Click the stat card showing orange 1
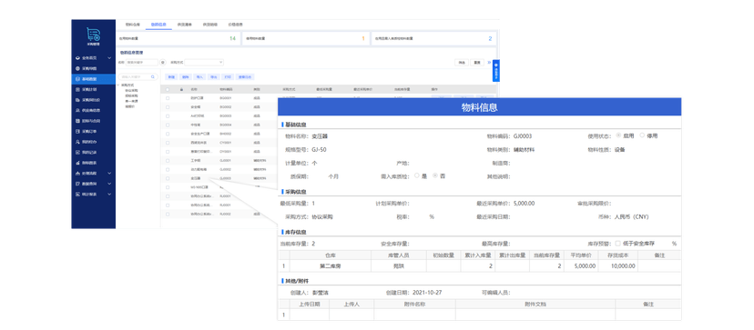Screen dimensions: 754x330 tap(306, 38)
